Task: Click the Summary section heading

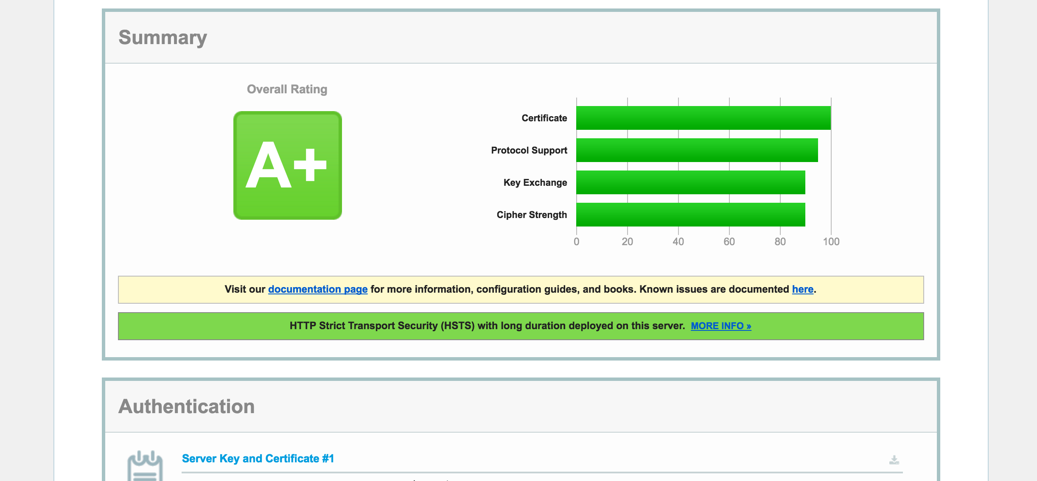Action: click(163, 37)
